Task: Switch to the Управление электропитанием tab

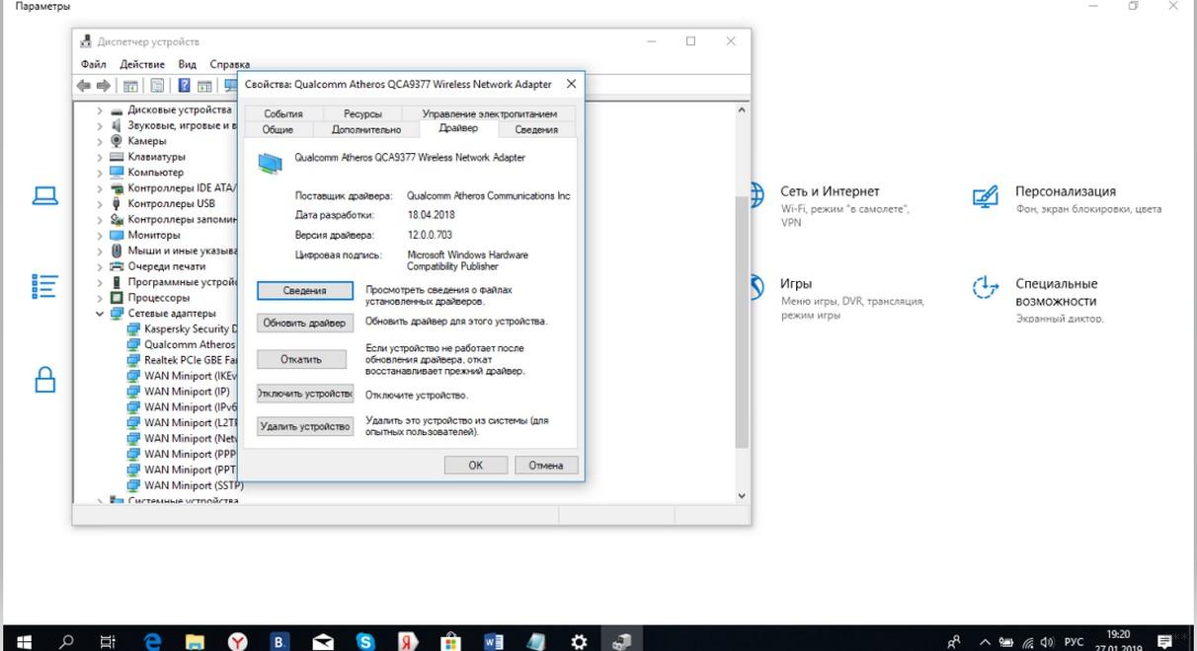Action: [489, 113]
